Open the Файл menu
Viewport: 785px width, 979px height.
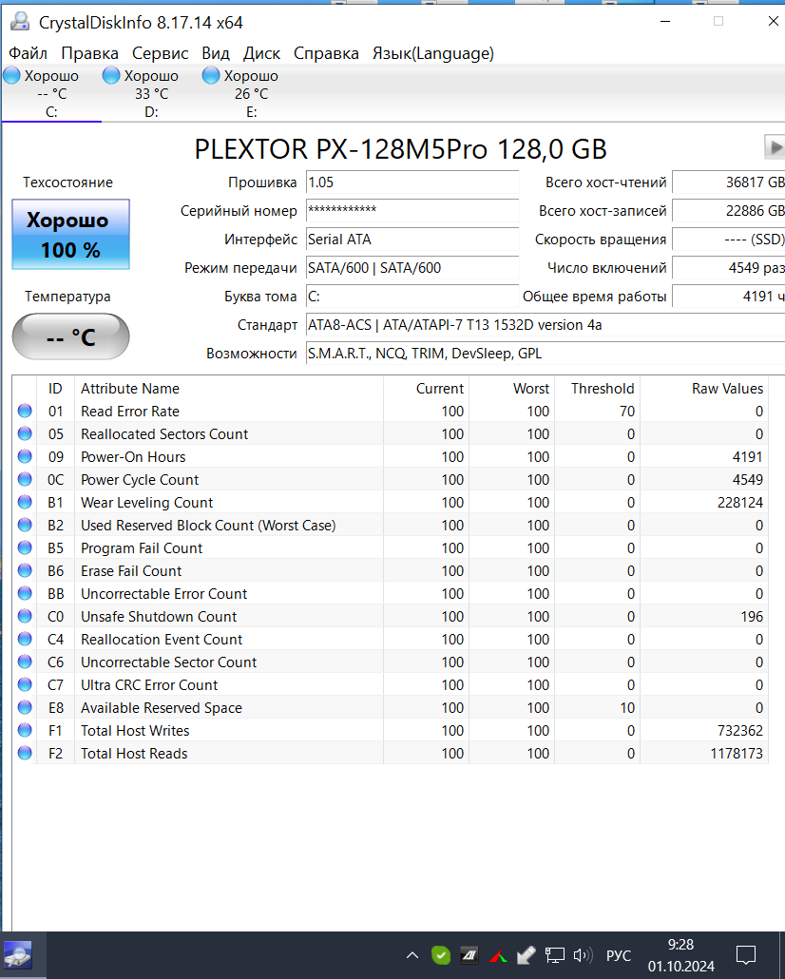coord(28,53)
